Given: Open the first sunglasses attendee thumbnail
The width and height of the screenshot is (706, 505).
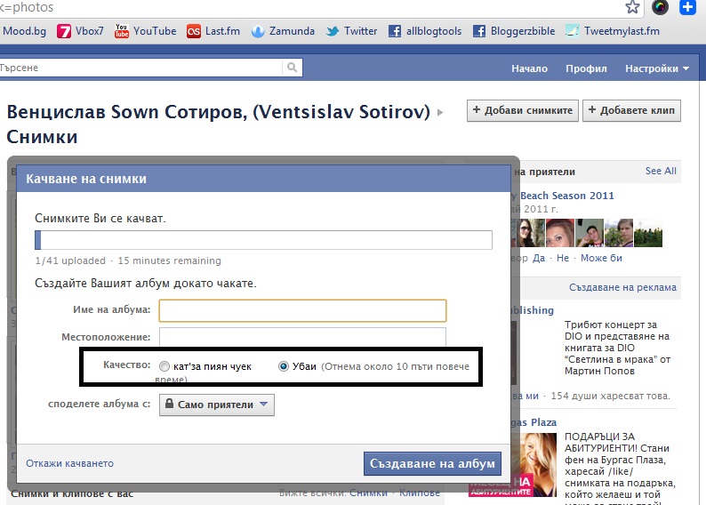Looking at the screenshot, I should (532, 233).
